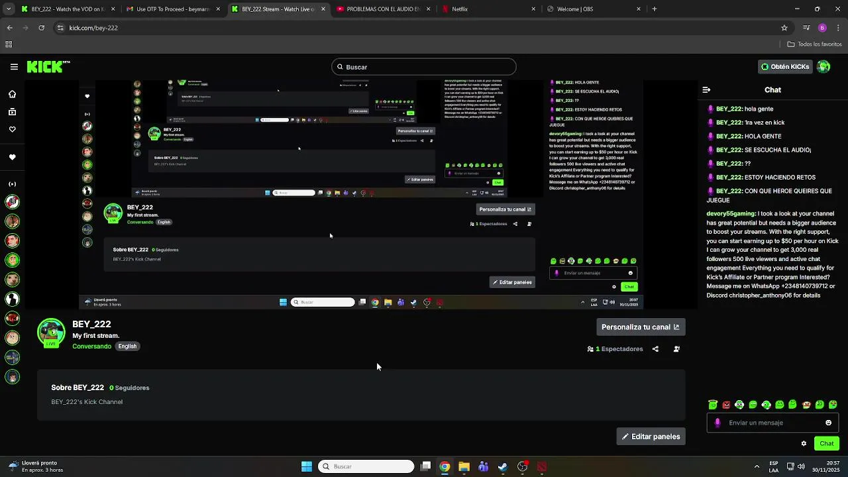
Task: Click the devory55gaming username in chat
Action: coord(731,214)
